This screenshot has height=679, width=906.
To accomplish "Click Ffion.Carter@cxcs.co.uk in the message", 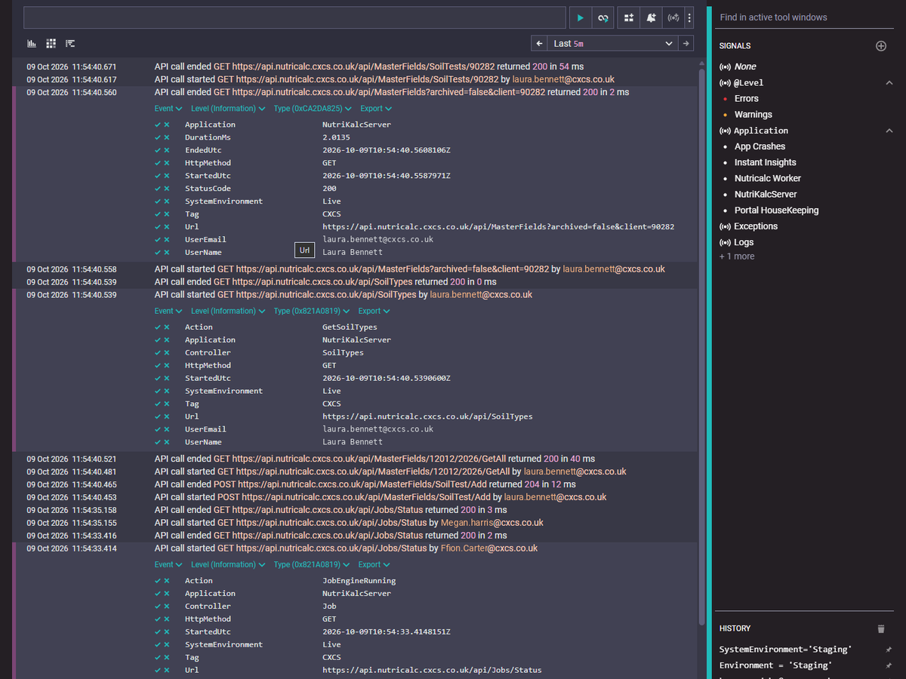I will [489, 548].
